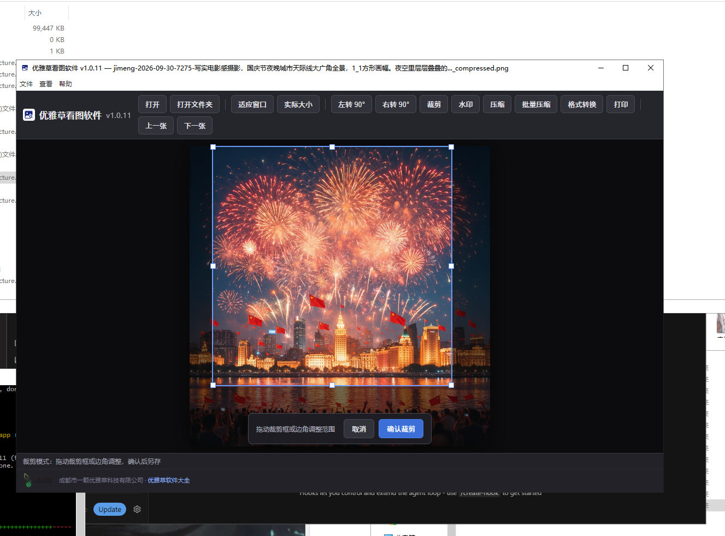The width and height of the screenshot is (725, 536).
Task: Click the bottom-middle crop handle
Action: [332, 385]
